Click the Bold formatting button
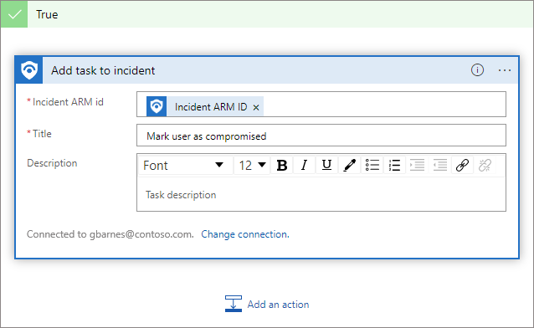This screenshot has width=534, height=328. pyautogui.click(x=281, y=165)
